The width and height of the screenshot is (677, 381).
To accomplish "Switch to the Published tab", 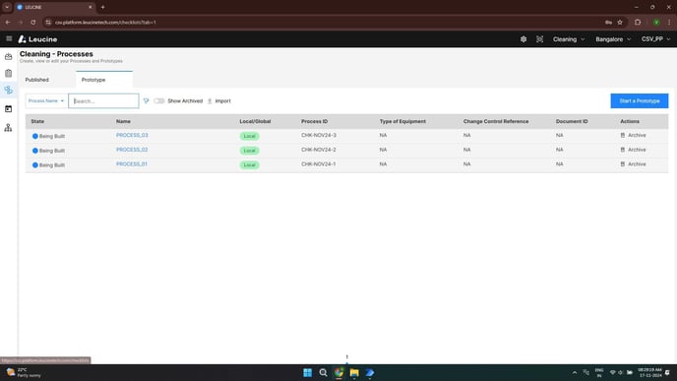I will pos(37,80).
